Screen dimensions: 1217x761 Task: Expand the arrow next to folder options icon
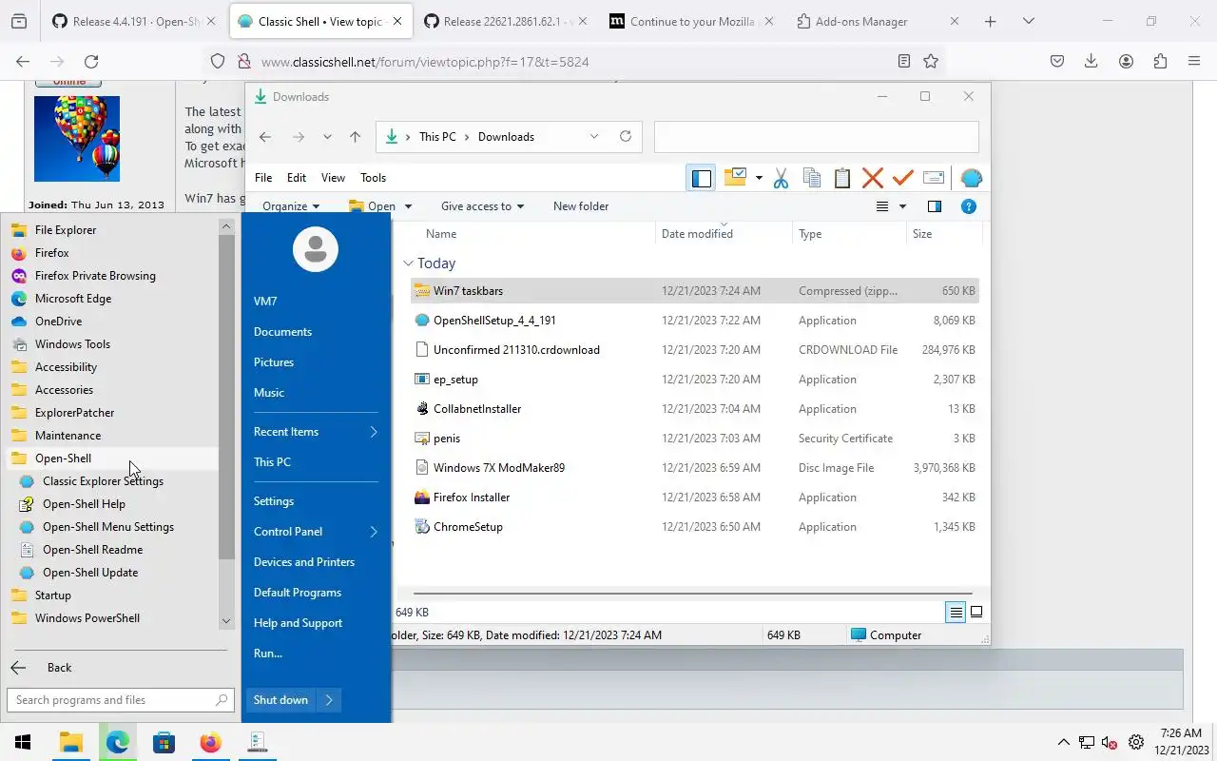759,178
